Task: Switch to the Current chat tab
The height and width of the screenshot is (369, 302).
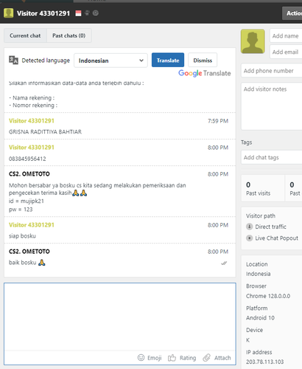Action: (25, 35)
